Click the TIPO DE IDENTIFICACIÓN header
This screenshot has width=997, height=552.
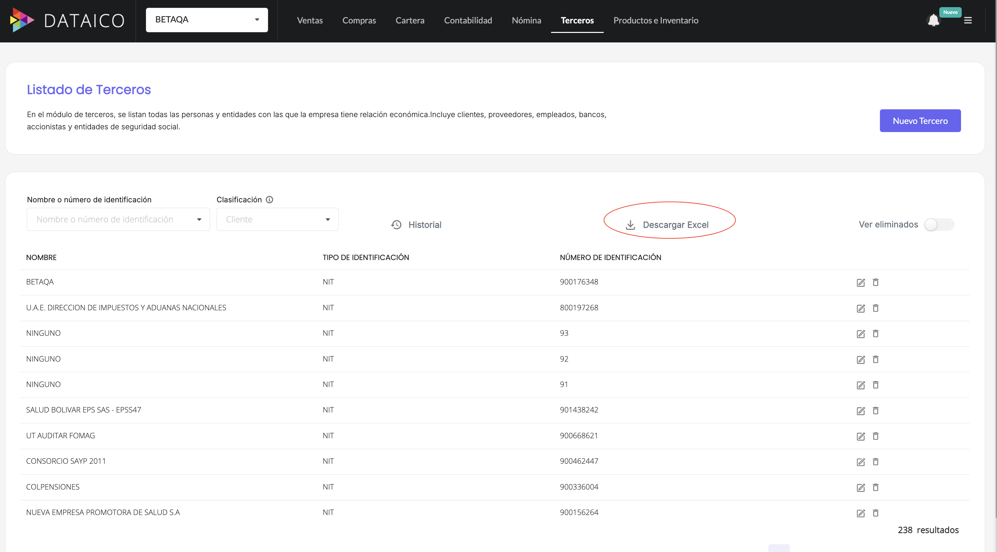(x=366, y=257)
